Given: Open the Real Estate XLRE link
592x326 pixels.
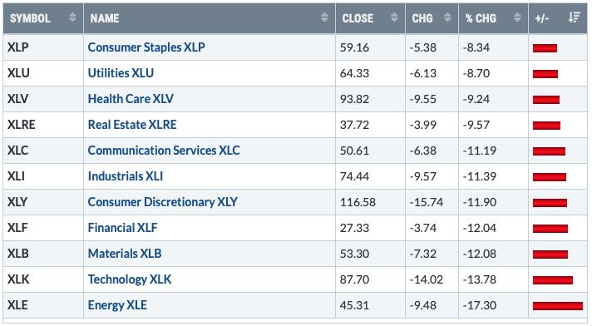Looking at the screenshot, I should (132, 125).
